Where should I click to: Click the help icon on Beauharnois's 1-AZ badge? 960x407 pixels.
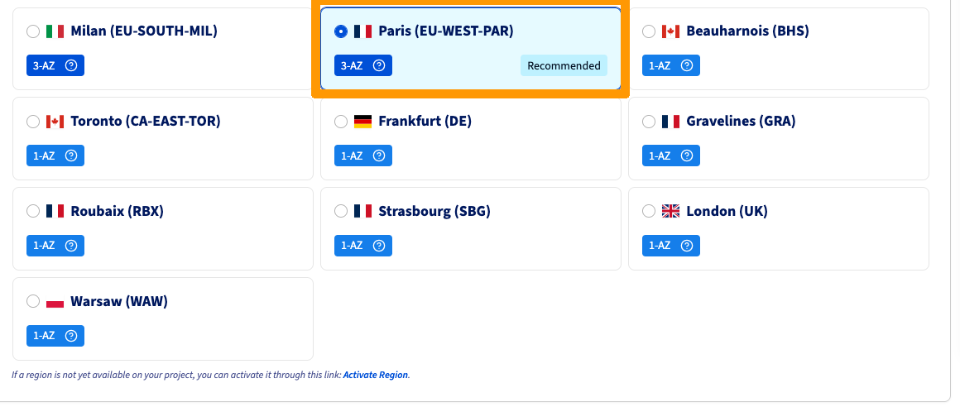(x=687, y=65)
